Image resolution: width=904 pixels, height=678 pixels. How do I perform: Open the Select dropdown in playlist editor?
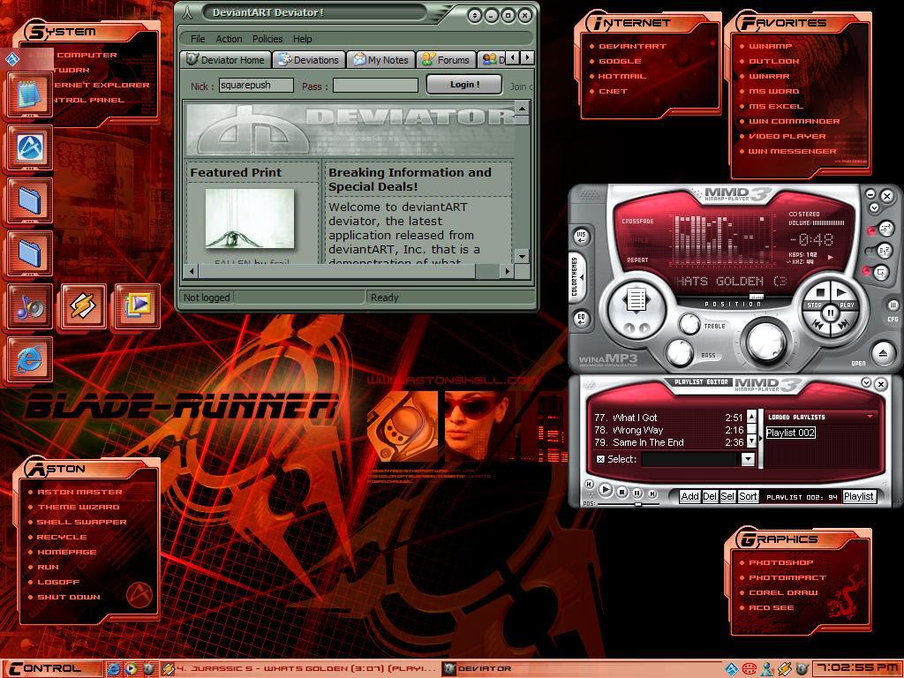[748, 459]
